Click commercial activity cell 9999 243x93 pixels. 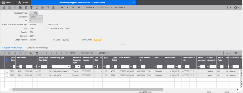(x=114, y=75)
